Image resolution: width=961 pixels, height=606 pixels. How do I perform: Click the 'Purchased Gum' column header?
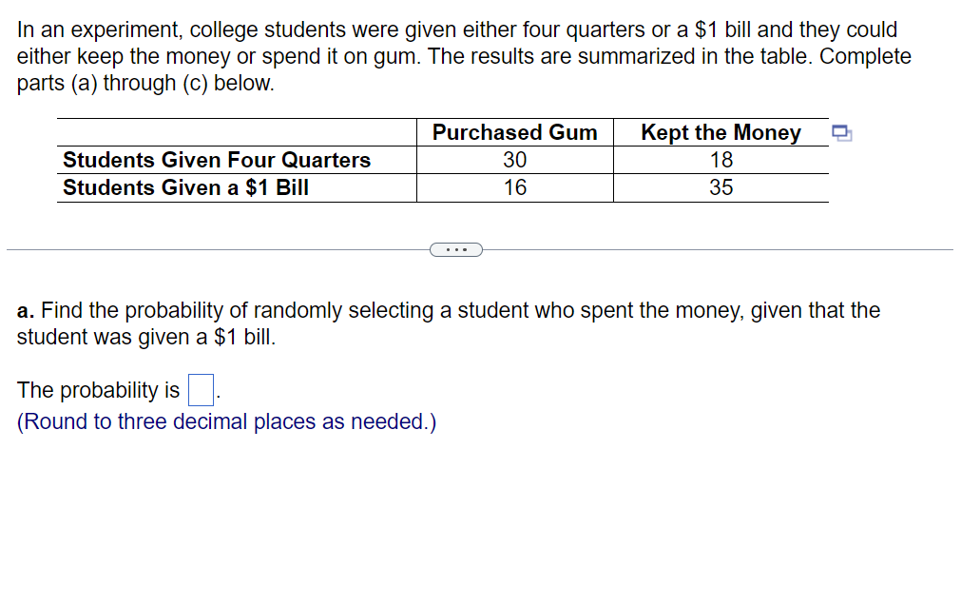[514, 132]
